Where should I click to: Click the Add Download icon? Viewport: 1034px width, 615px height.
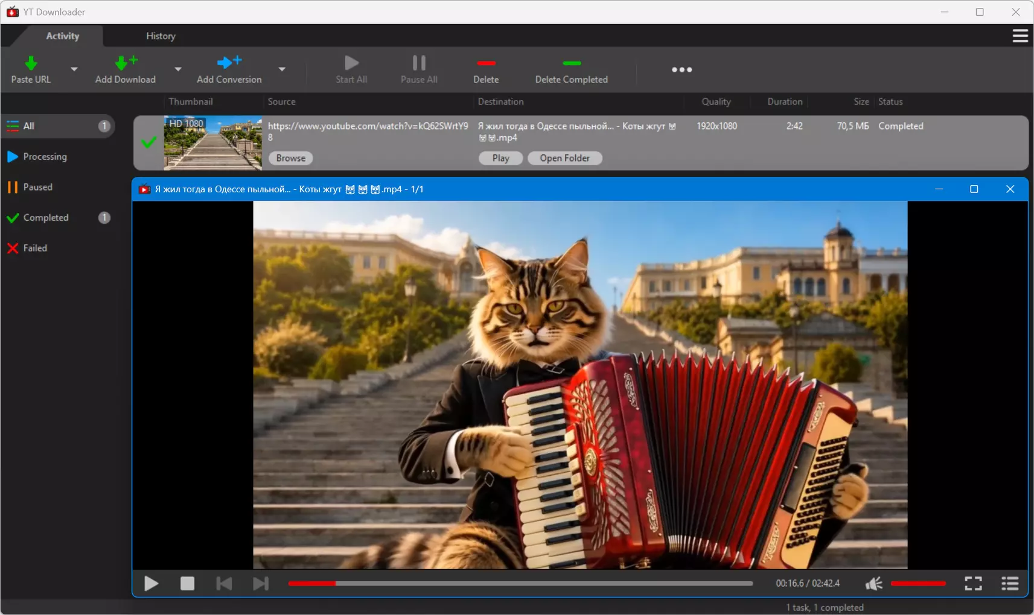126,63
